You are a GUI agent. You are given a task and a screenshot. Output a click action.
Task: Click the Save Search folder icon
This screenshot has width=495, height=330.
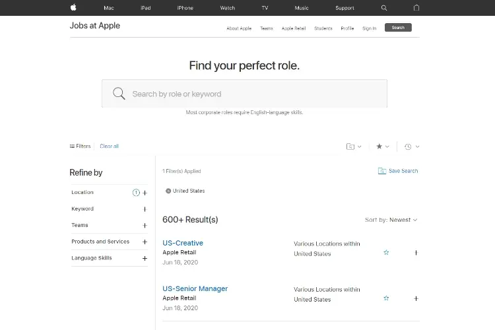(382, 171)
